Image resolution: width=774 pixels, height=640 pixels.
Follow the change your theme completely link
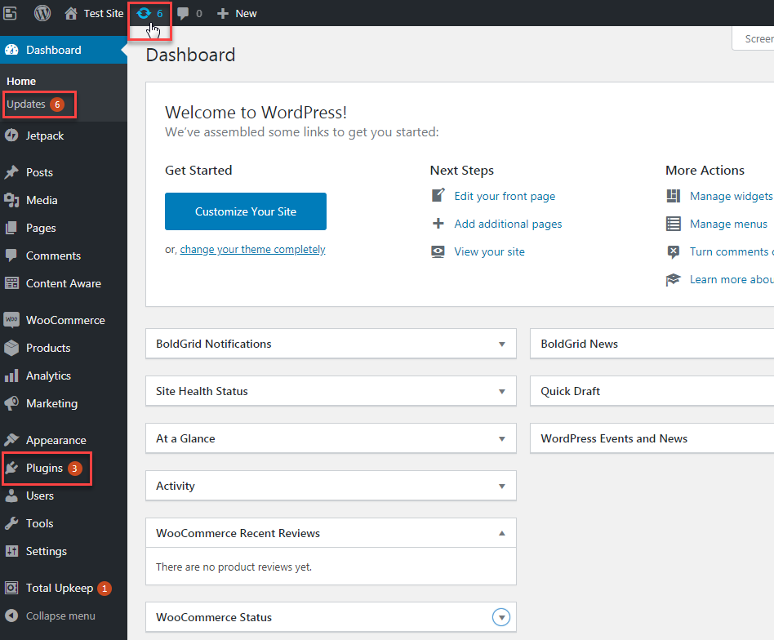[252, 250]
